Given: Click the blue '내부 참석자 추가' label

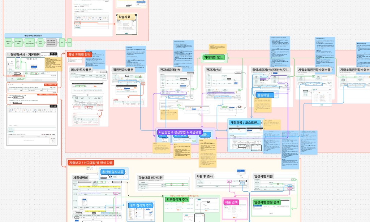Looking at the screenshot, I should 141,205.
